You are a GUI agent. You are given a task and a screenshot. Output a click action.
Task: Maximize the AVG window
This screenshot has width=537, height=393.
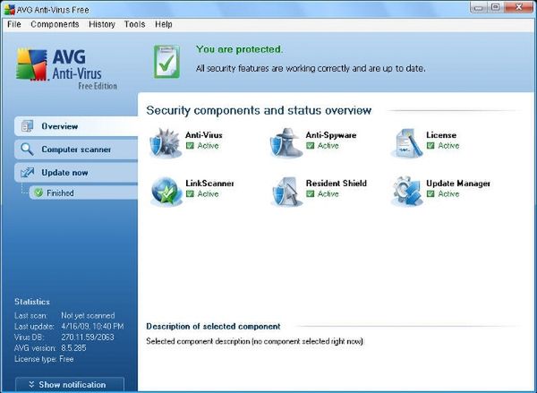pos(495,7)
